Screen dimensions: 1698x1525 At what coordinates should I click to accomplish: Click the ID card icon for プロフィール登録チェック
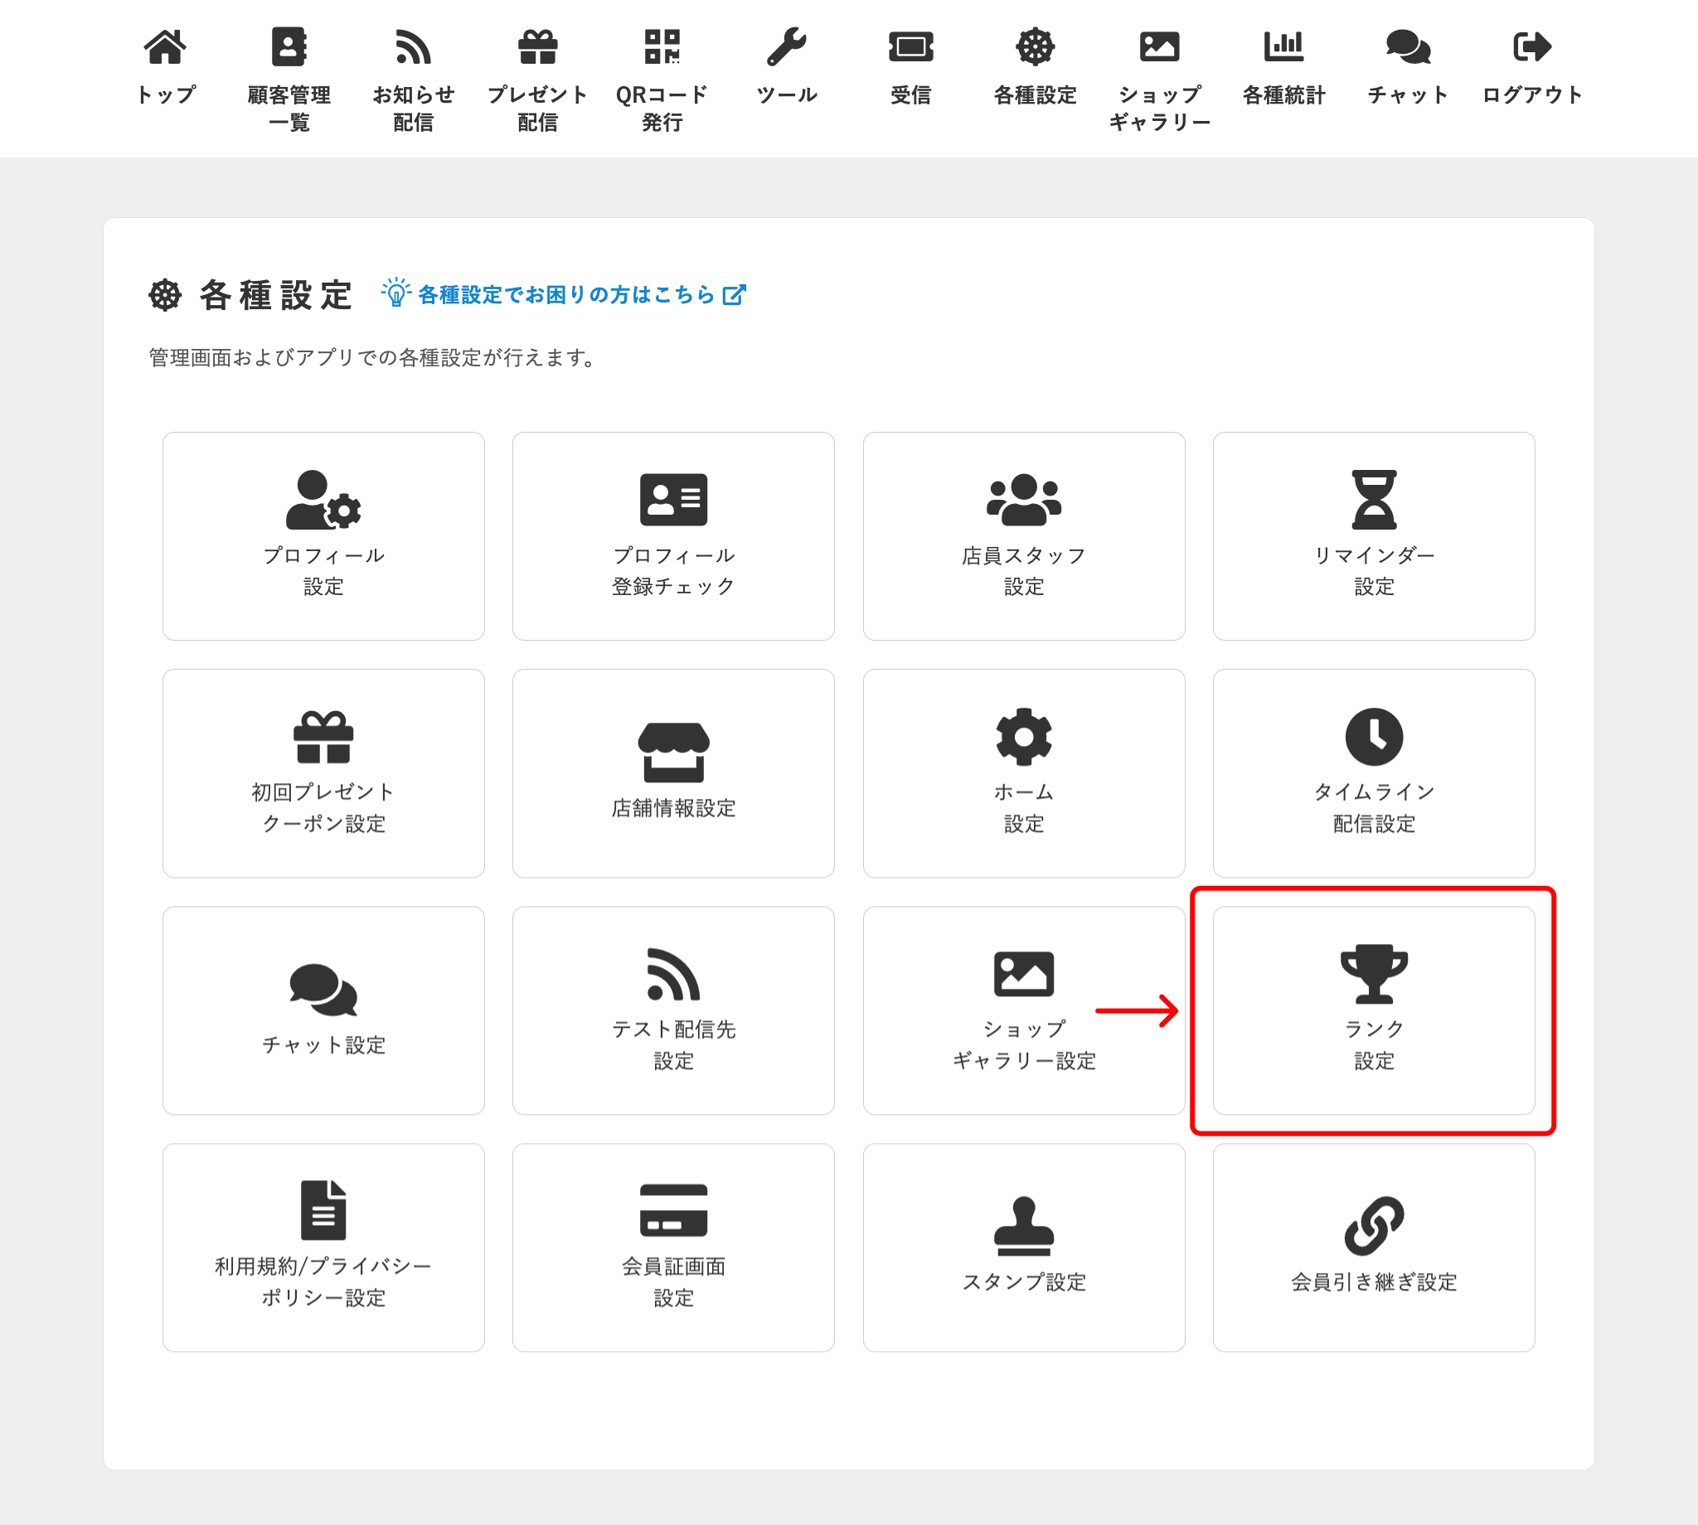click(x=673, y=500)
